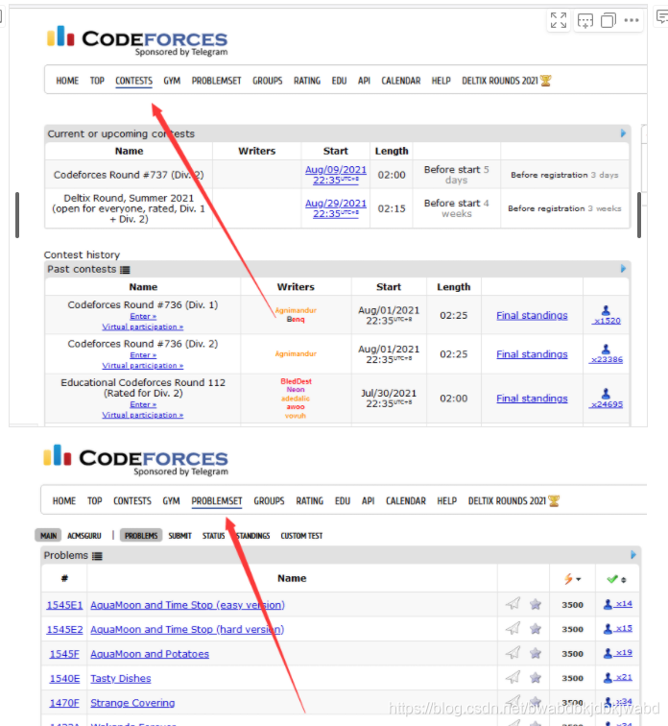This screenshot has height=726, width=668.
Task: Add problem 1545E1 to favorites with star
Action: (536, 604)
